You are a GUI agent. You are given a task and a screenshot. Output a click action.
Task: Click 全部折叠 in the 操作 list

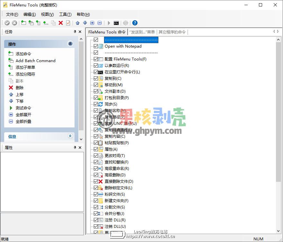coord(23,122)
